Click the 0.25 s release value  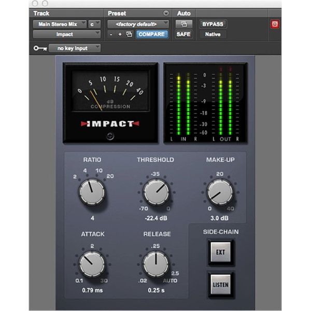click(x=156, y=290)
